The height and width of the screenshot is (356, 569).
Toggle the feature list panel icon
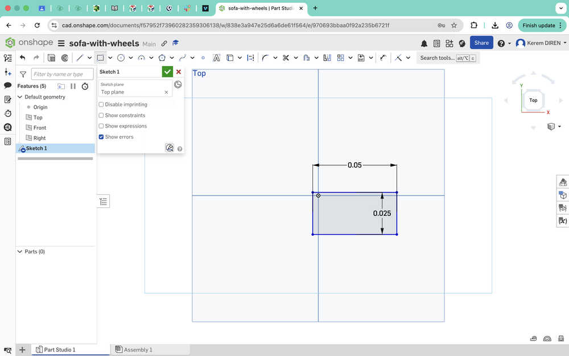point(7,58)
